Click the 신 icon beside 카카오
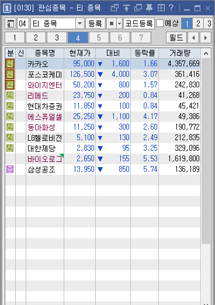Image resolution: width=215 pixels, height=305 pixels. coord(10,64)
